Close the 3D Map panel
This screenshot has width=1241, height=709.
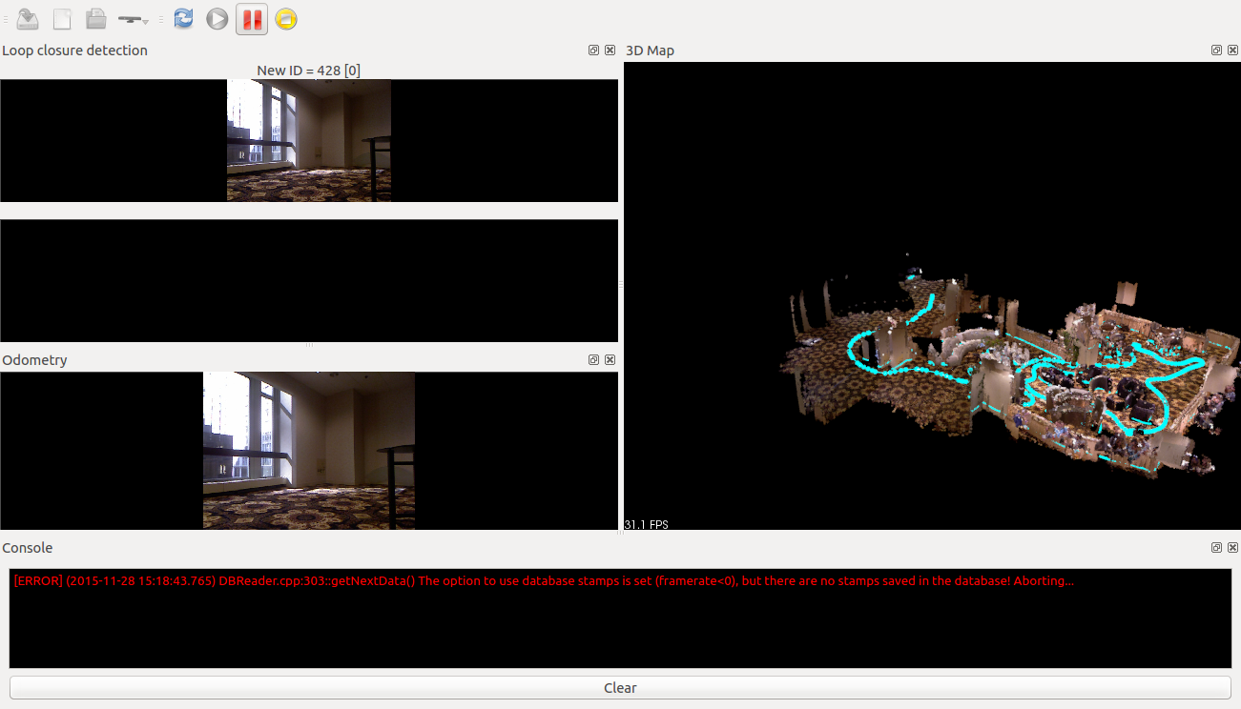[x=1232, y=51]
